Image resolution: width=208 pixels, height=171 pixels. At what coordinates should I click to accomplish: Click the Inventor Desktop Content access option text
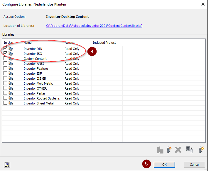(67, 17)
